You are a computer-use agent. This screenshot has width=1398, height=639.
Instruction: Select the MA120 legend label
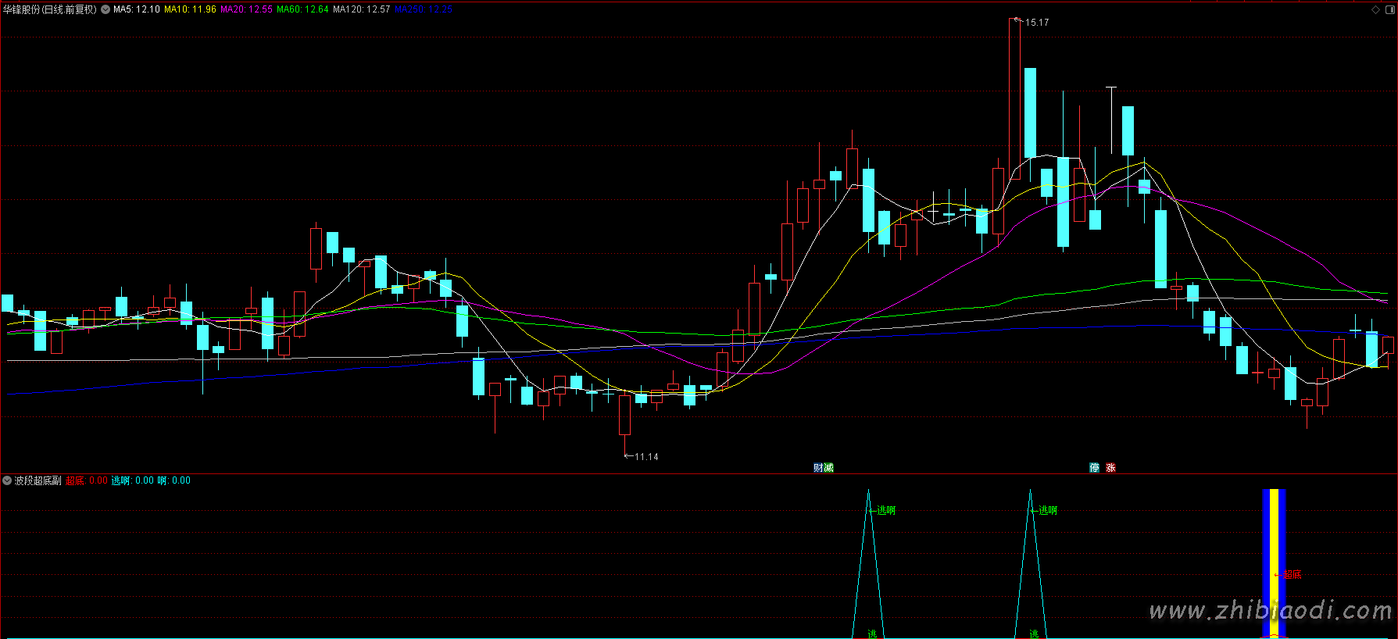point(361,9)
